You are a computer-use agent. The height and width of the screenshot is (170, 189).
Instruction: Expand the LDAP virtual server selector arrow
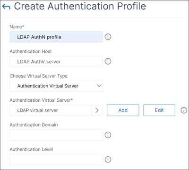coord(97,110)
